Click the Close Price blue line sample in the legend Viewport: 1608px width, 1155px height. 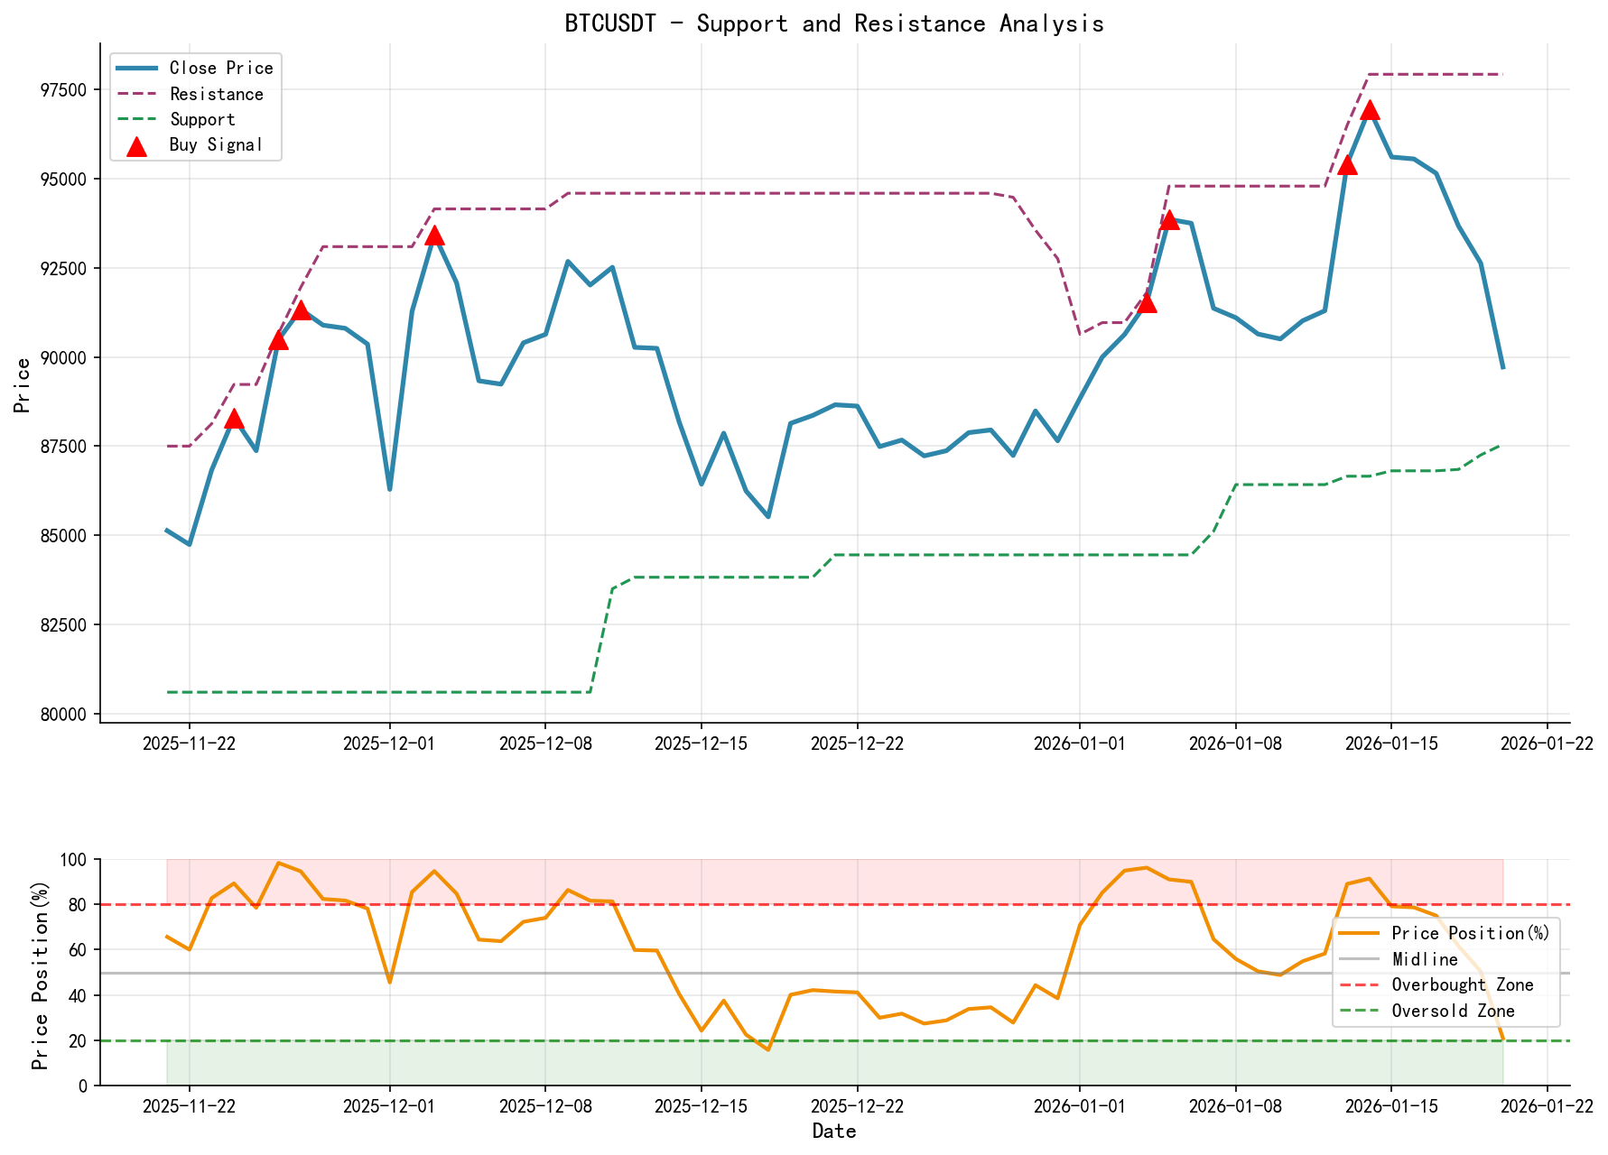137,68
